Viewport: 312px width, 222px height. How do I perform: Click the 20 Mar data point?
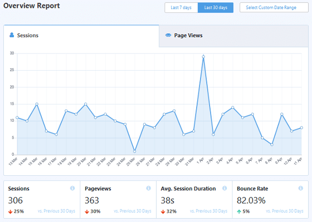86,104
